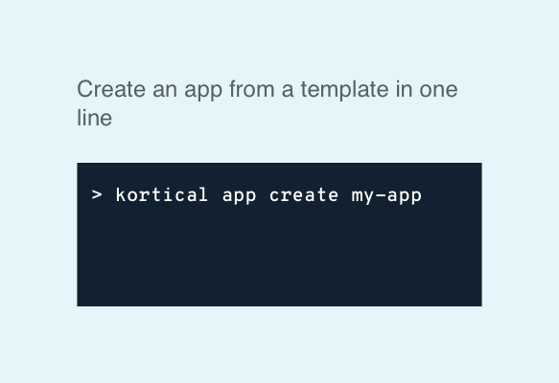Click the hyphen in 'my-app'

tap(381, 195)
